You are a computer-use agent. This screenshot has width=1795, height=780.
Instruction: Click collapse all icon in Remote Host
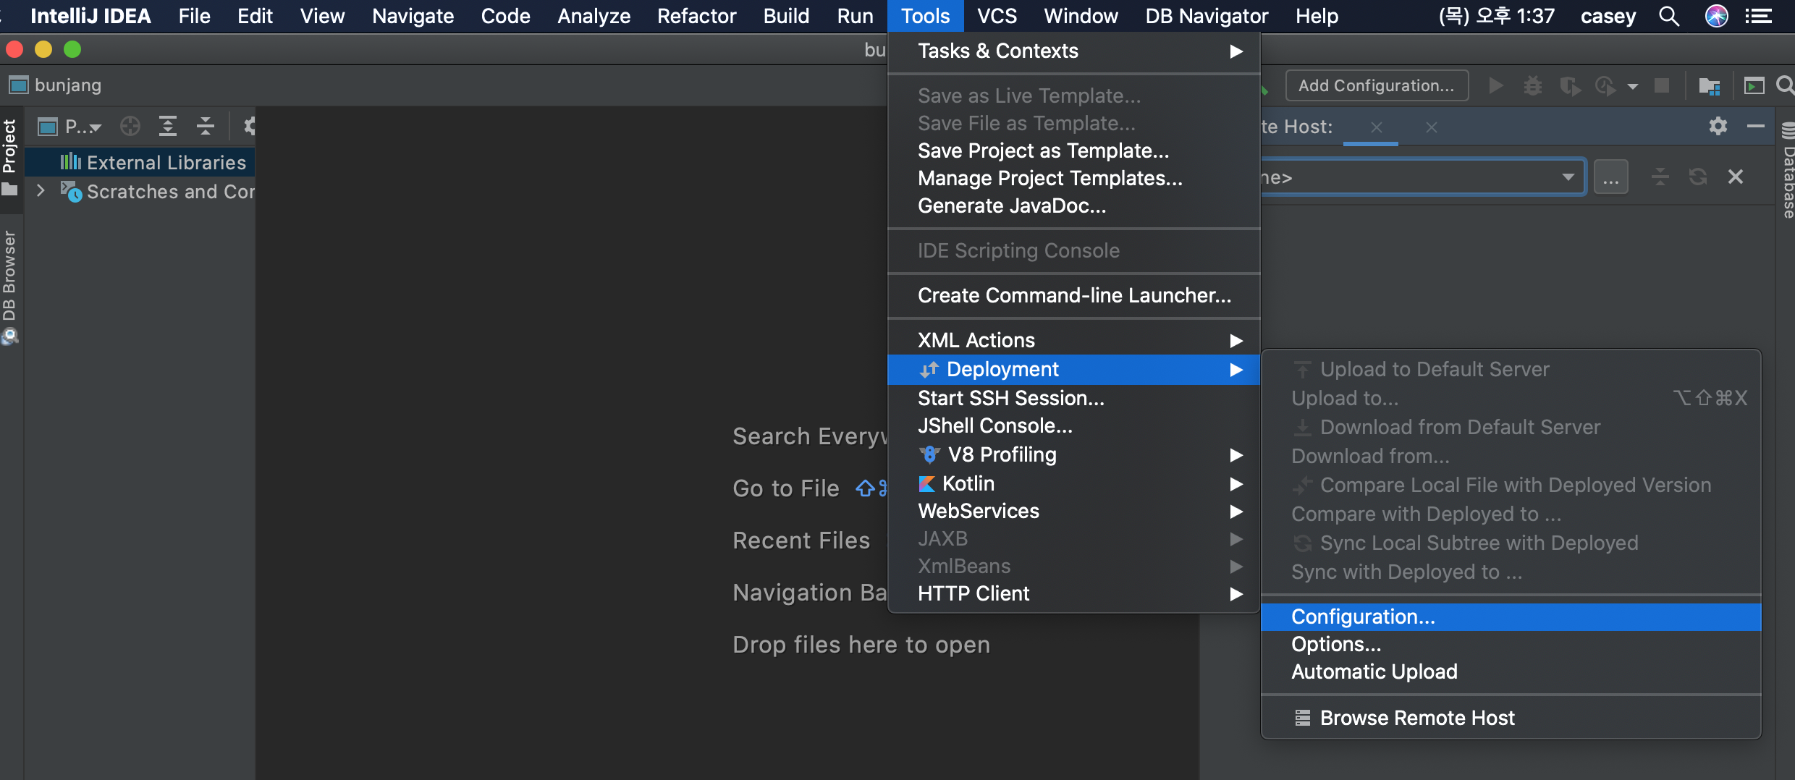[1660, 177]
